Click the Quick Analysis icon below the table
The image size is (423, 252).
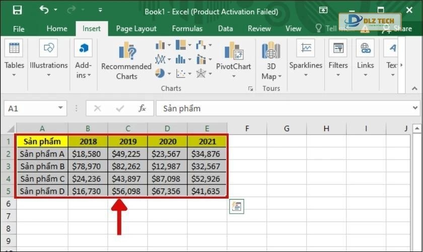click(236, 206)
